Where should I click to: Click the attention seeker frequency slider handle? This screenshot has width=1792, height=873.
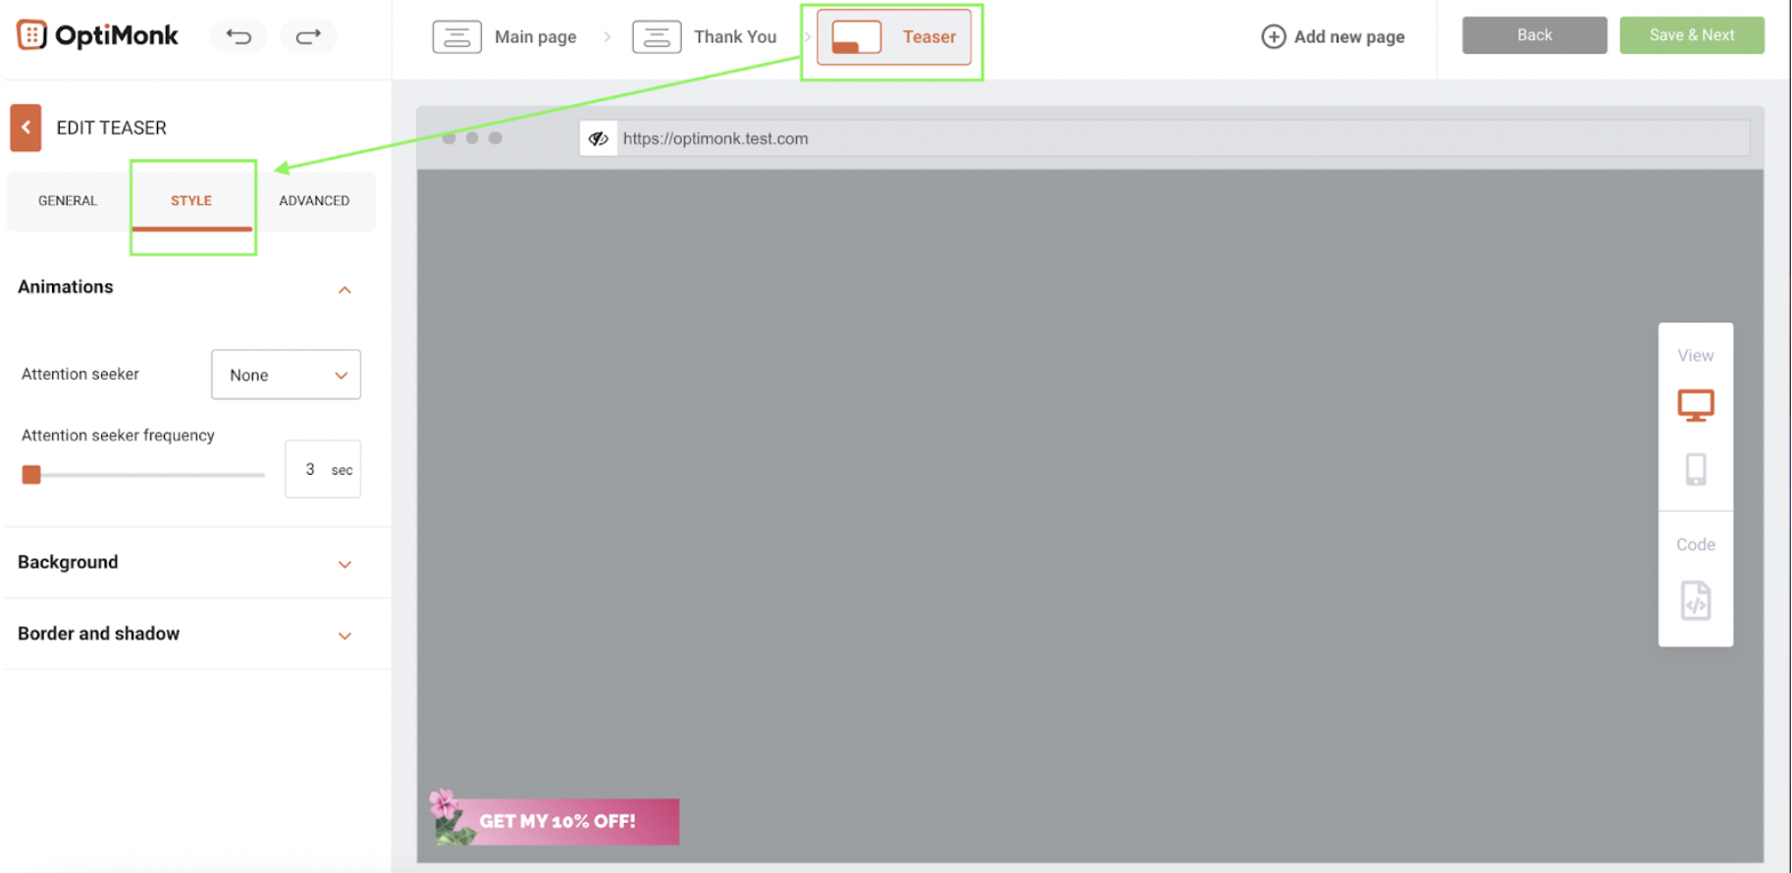(31, 475)
